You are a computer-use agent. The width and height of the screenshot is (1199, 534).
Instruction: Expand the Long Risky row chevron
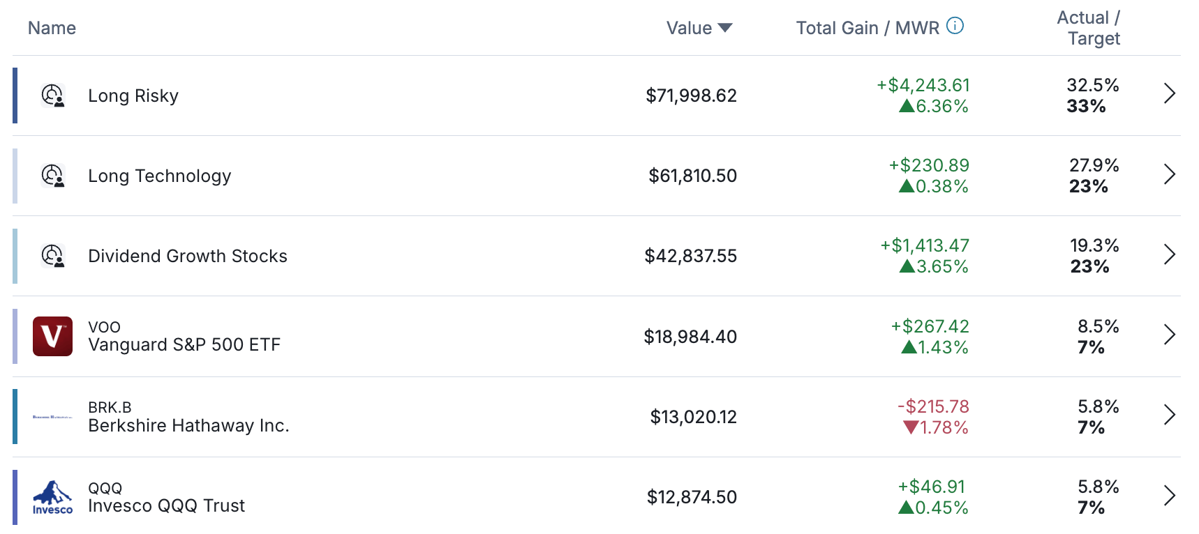[1170, 93]
